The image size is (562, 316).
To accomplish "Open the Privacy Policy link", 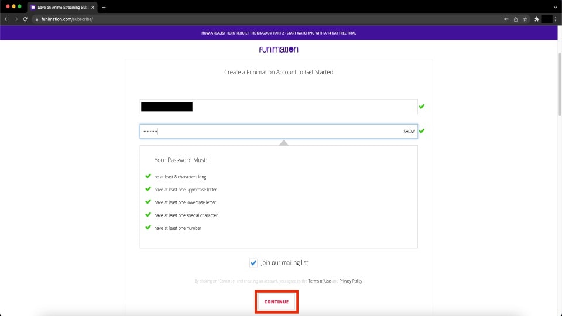I will click(x=351, y=281).
